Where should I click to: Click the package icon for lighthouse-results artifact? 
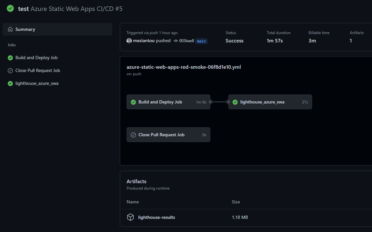[x=130, y=217]
